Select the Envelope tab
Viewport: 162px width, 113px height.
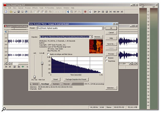[x=45, y=84]
